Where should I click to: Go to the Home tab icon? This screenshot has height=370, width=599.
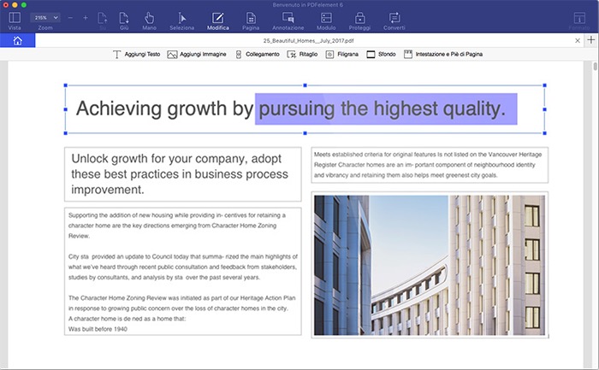pos(18,40)
